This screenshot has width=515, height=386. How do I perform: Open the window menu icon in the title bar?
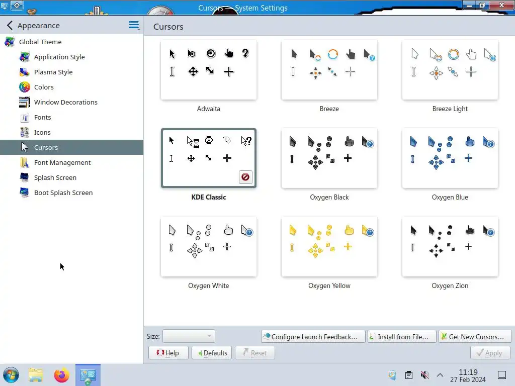(x=5, y=5)
